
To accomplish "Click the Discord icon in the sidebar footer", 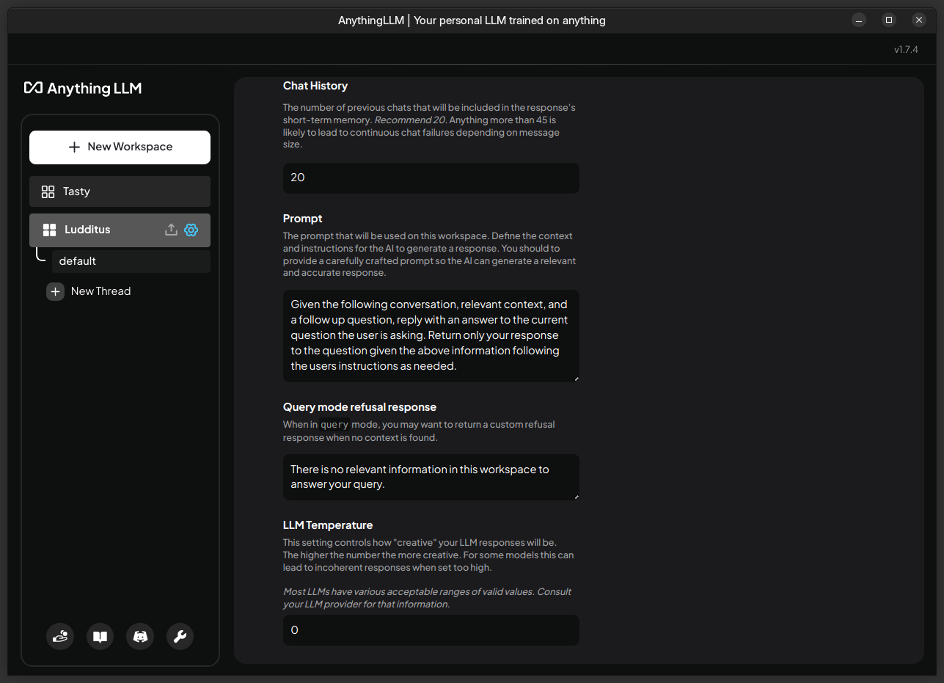I will [x=140, y=636].
